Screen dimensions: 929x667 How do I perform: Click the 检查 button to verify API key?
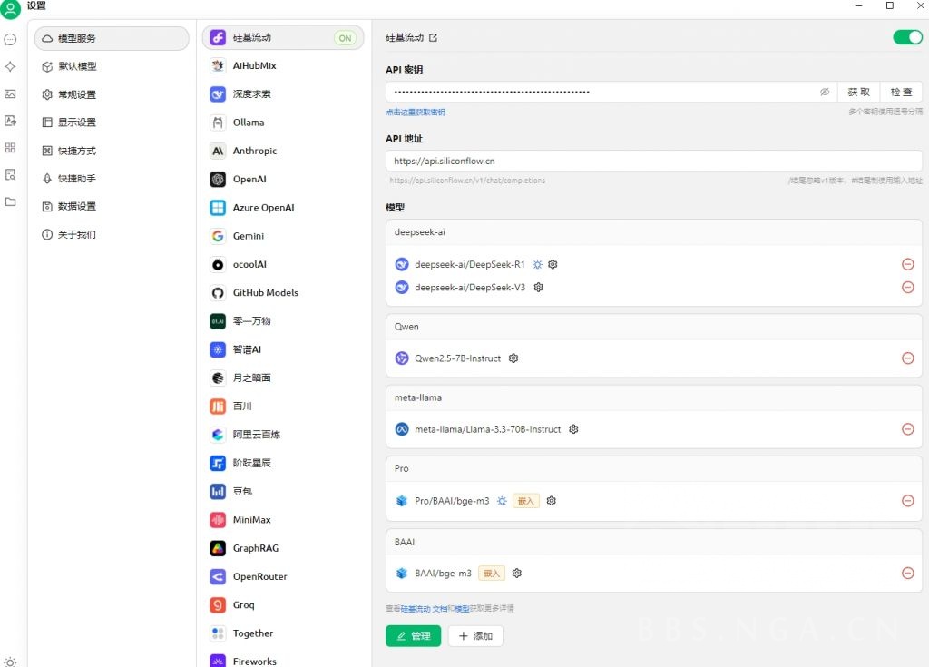pyautogui.click(x=900, y=92)
